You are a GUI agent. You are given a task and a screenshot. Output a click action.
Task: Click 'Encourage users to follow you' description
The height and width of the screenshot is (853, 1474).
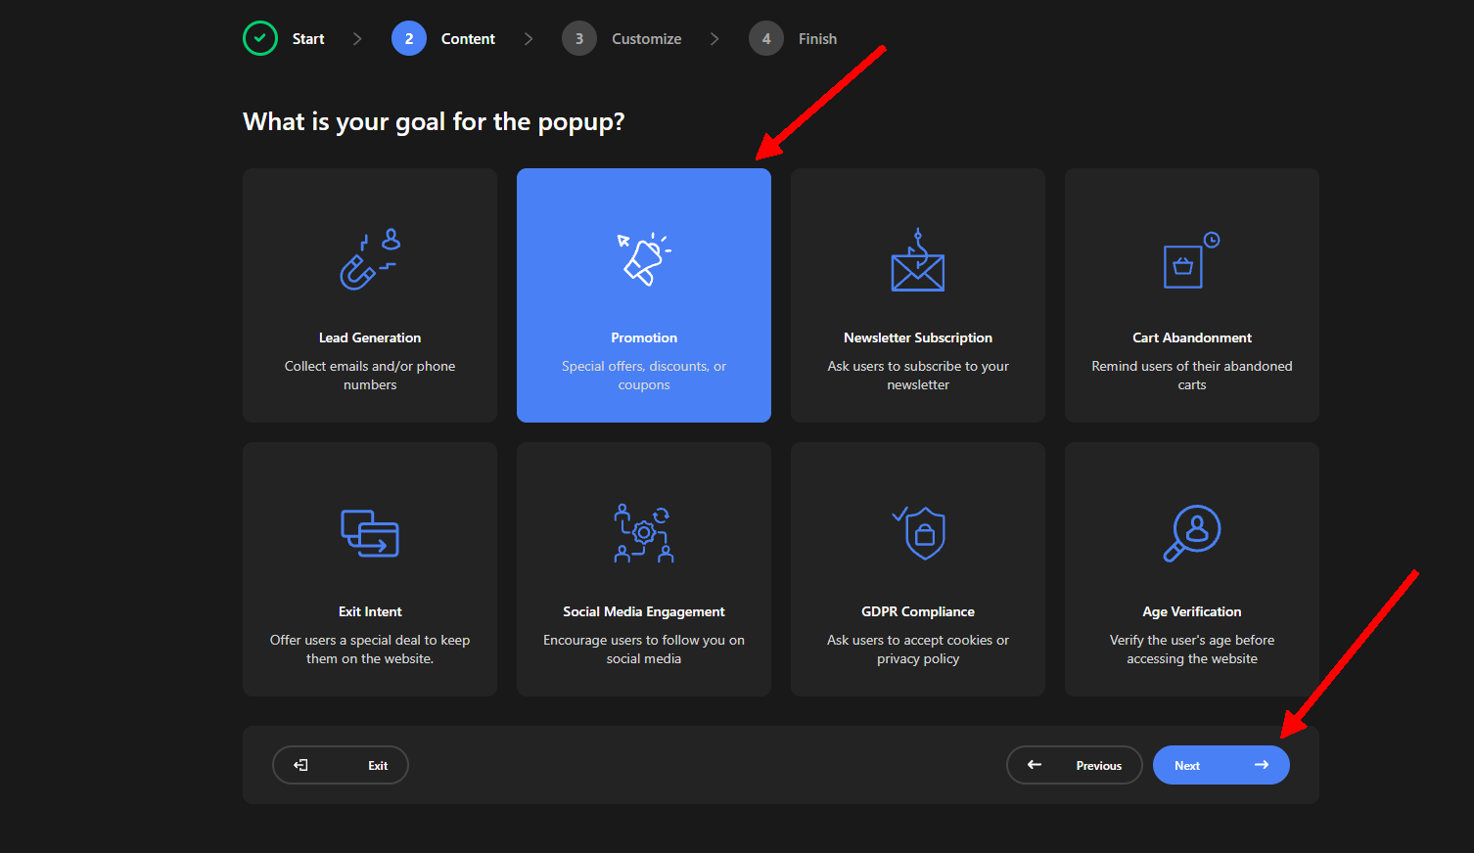pyautogui.click(x=644, y=650)
